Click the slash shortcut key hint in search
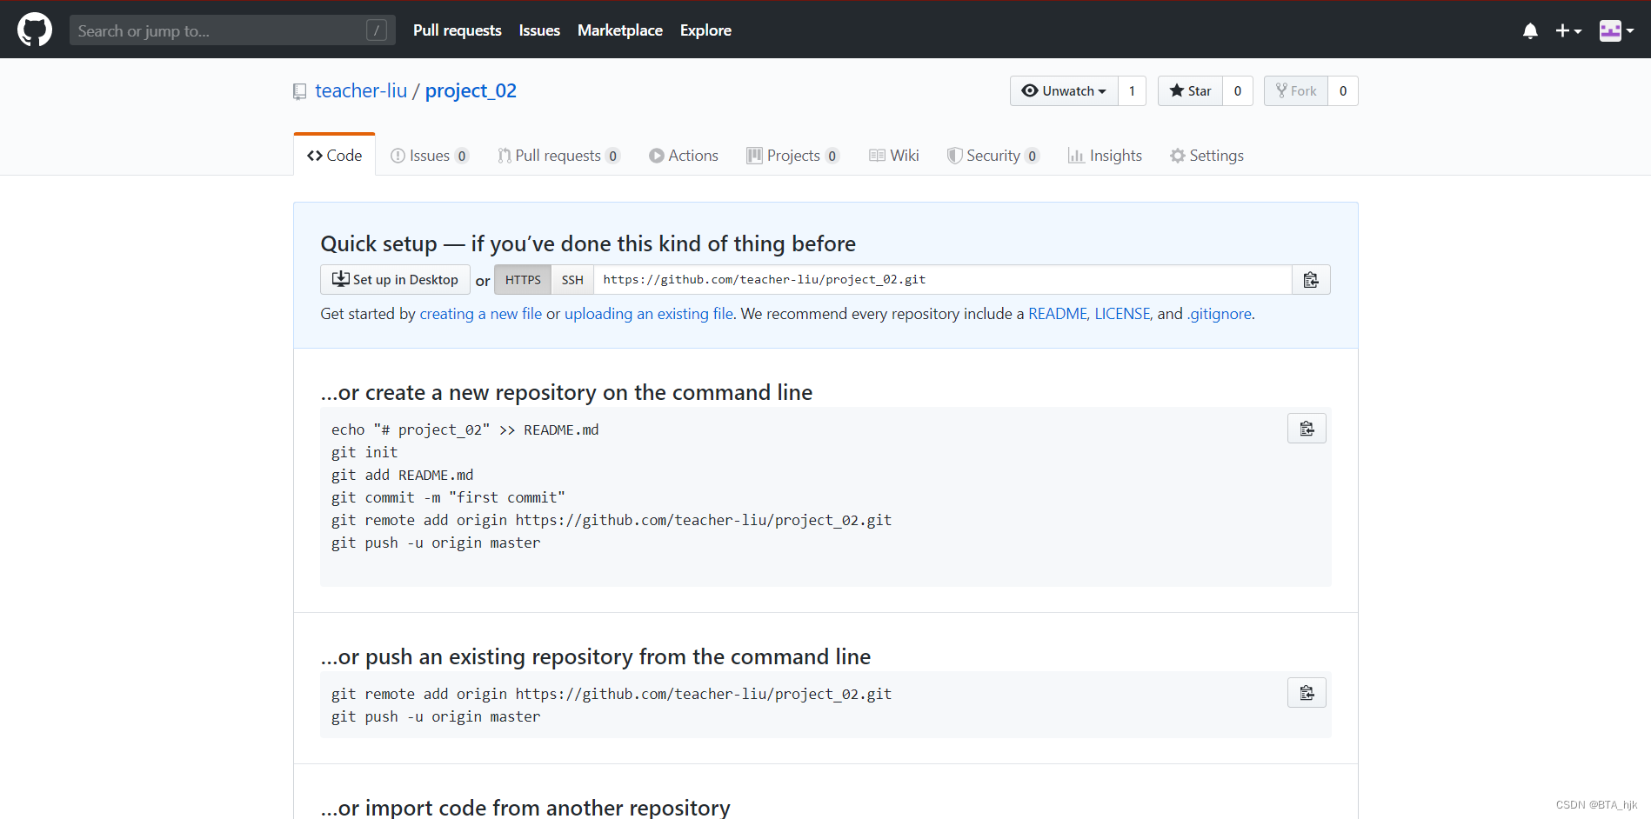1651x819 pixels. coord(376,30)
